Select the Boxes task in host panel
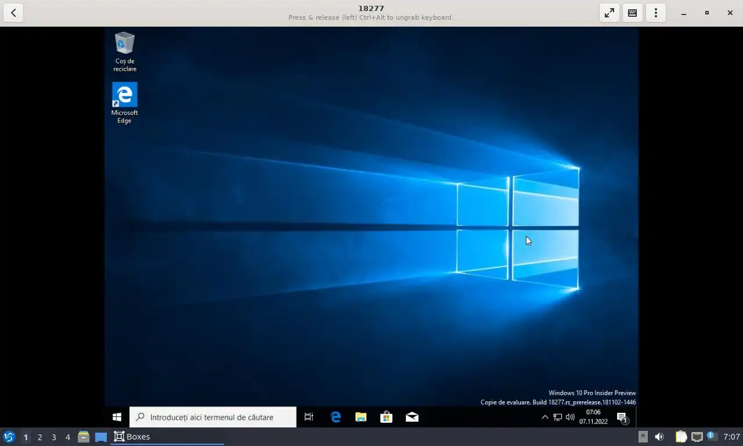 pos(168,437)
